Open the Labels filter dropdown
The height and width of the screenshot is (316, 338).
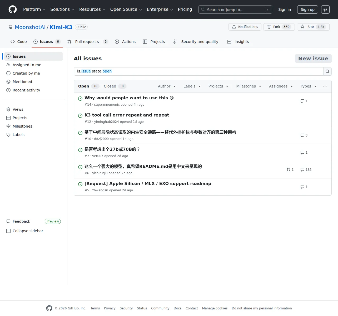click(x=192, y=86)
